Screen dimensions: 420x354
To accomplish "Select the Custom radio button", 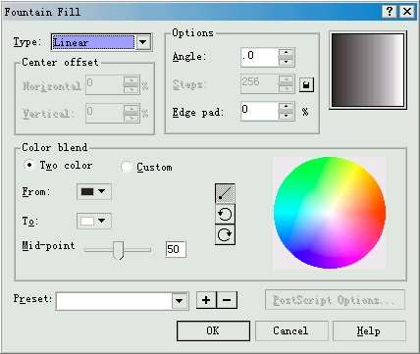I will [126, 167].
